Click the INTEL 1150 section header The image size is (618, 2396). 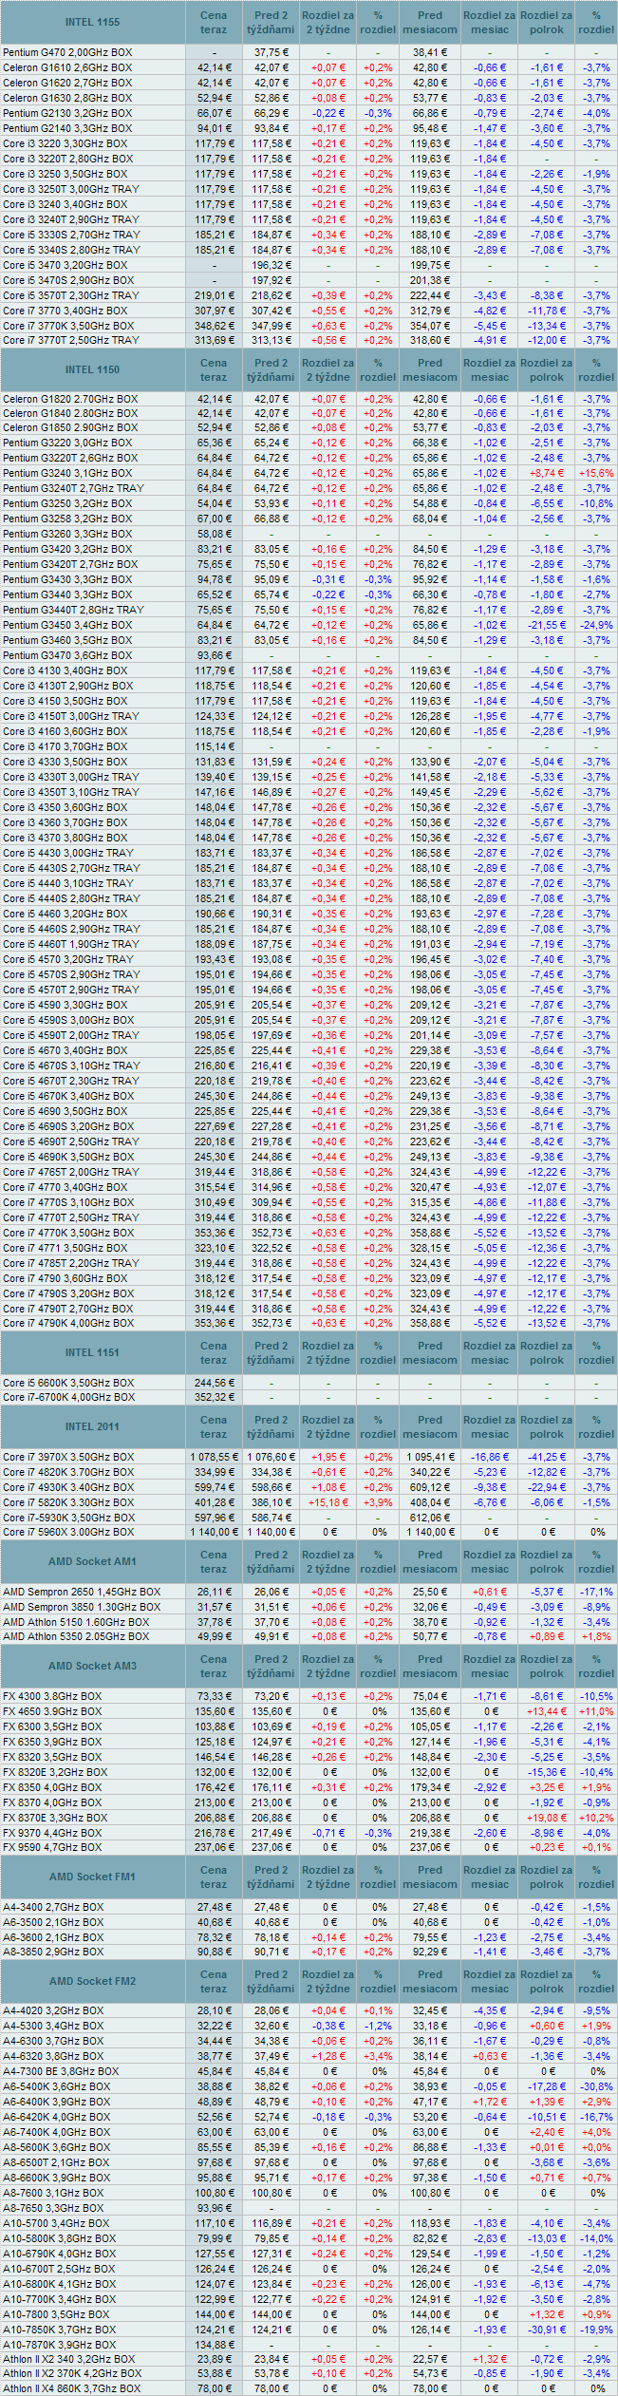92,369
